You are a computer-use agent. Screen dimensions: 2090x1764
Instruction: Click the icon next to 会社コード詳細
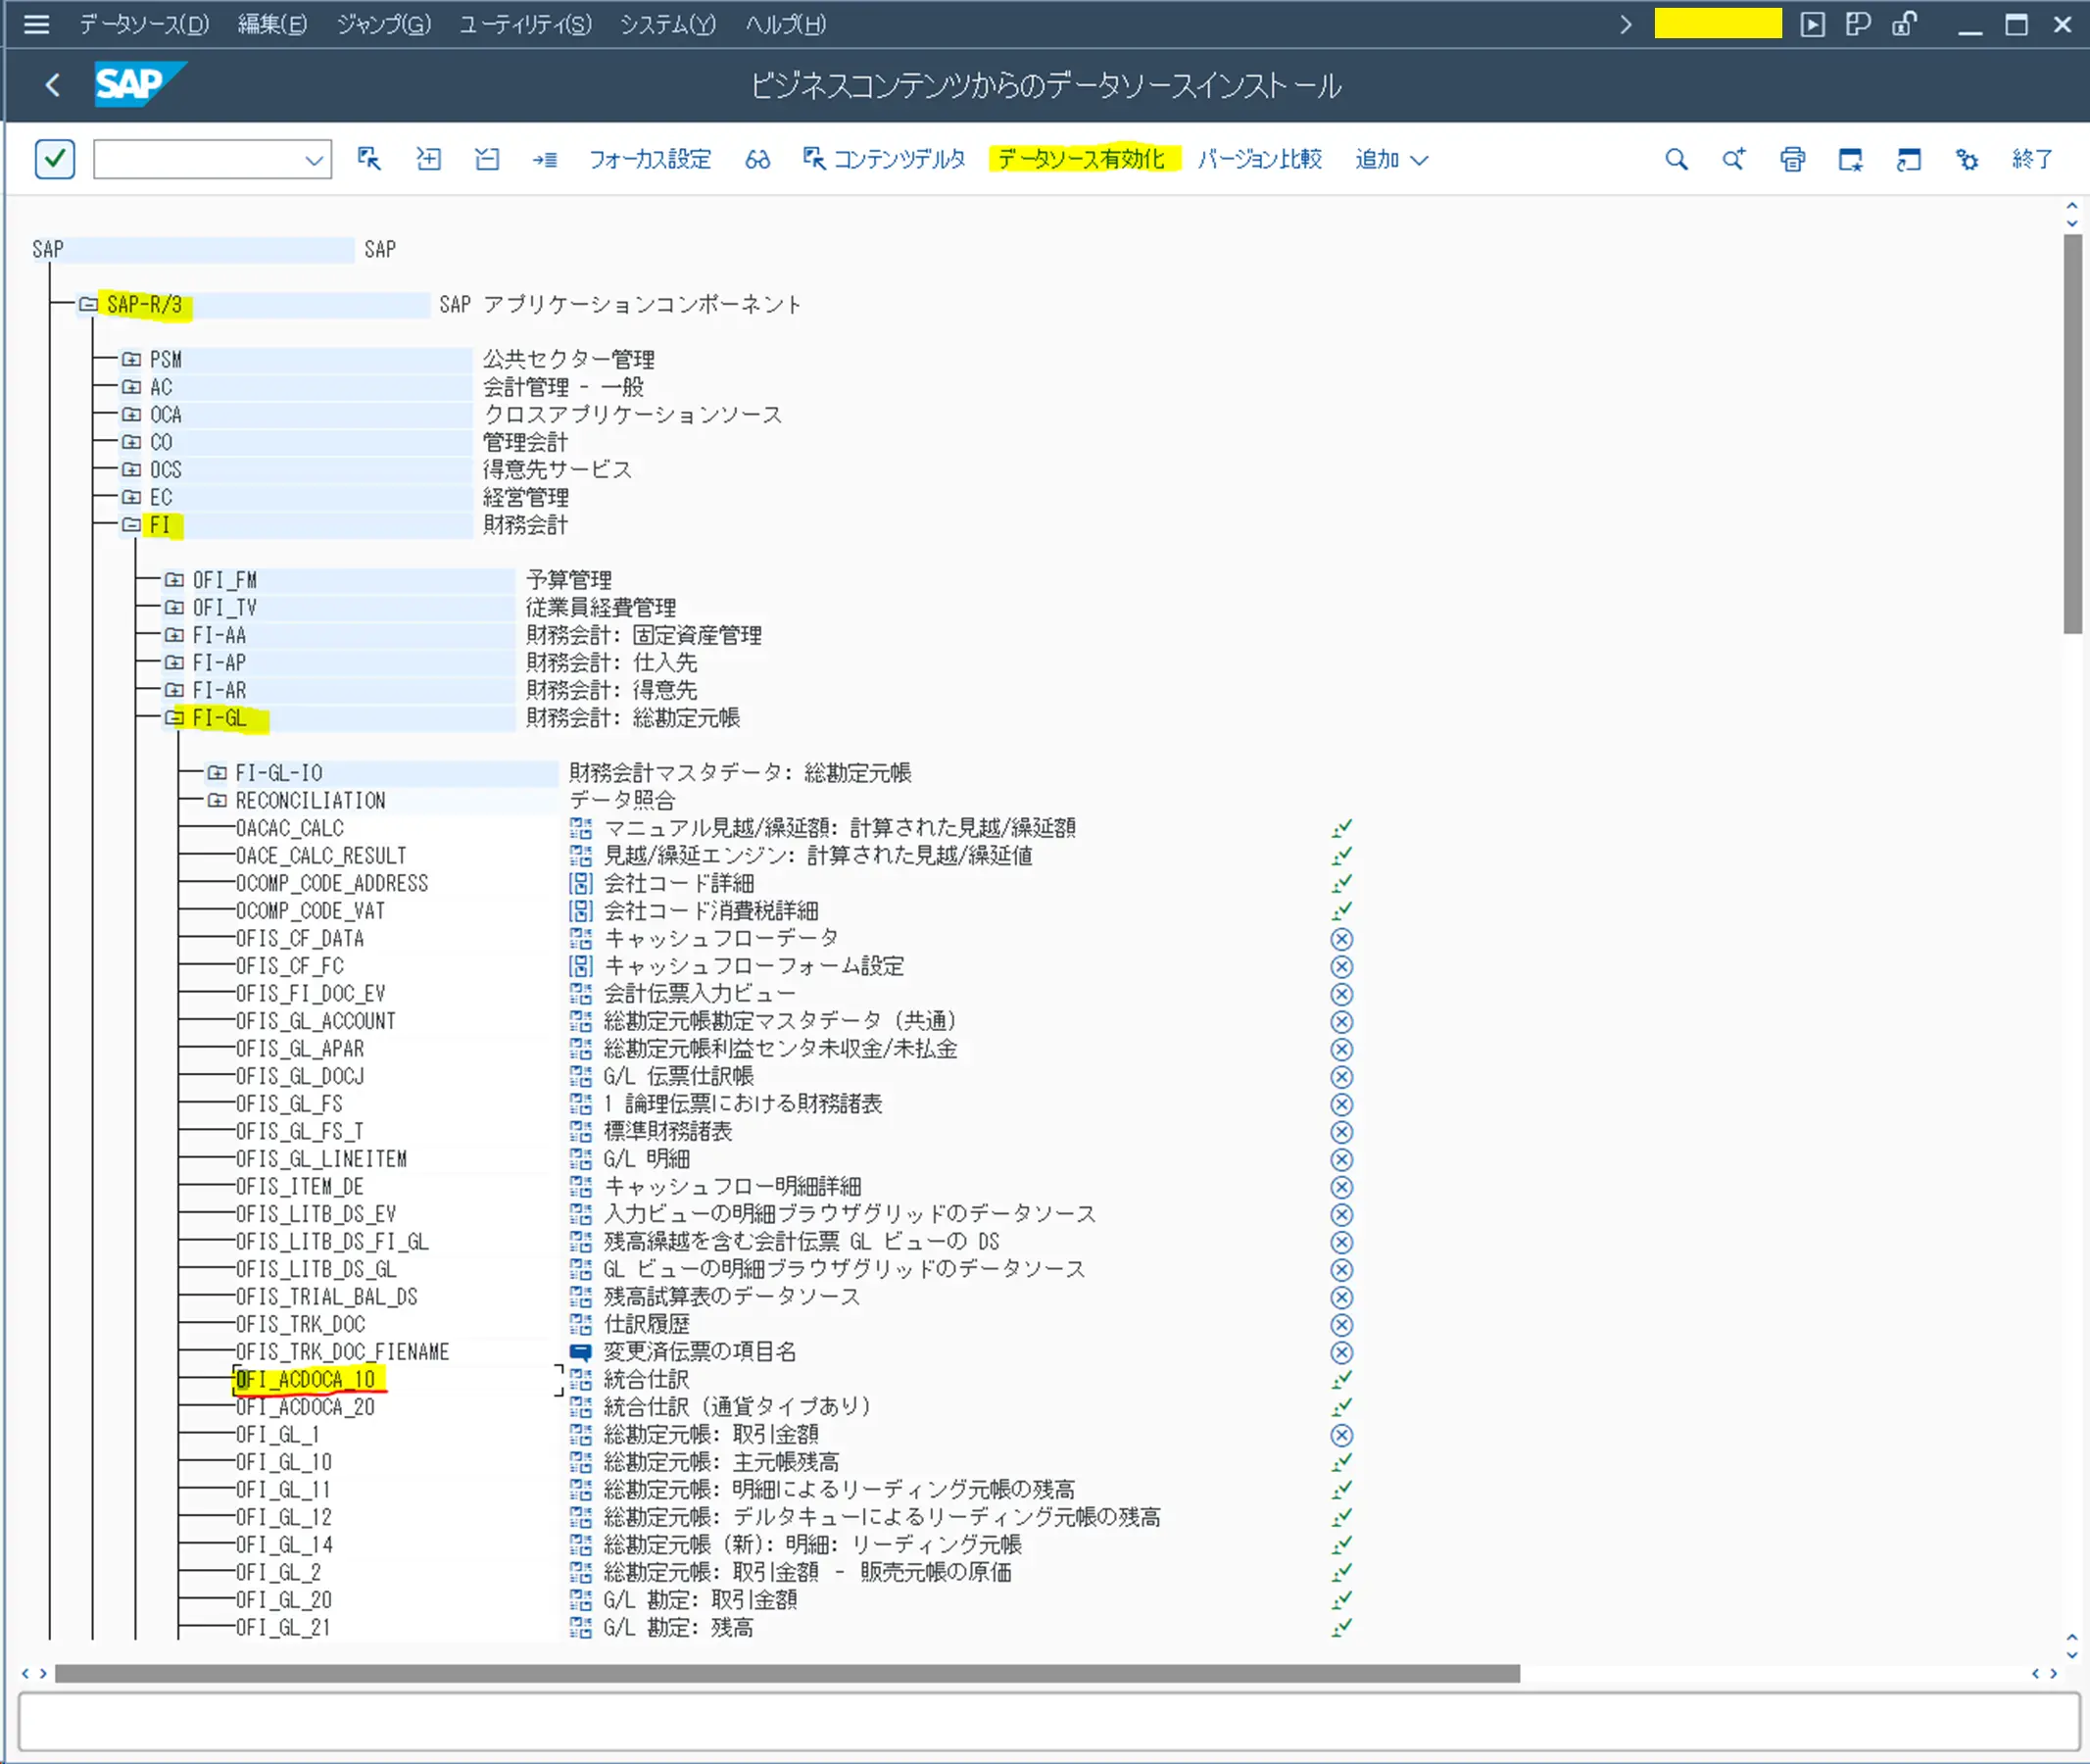[x=580, y=883]
